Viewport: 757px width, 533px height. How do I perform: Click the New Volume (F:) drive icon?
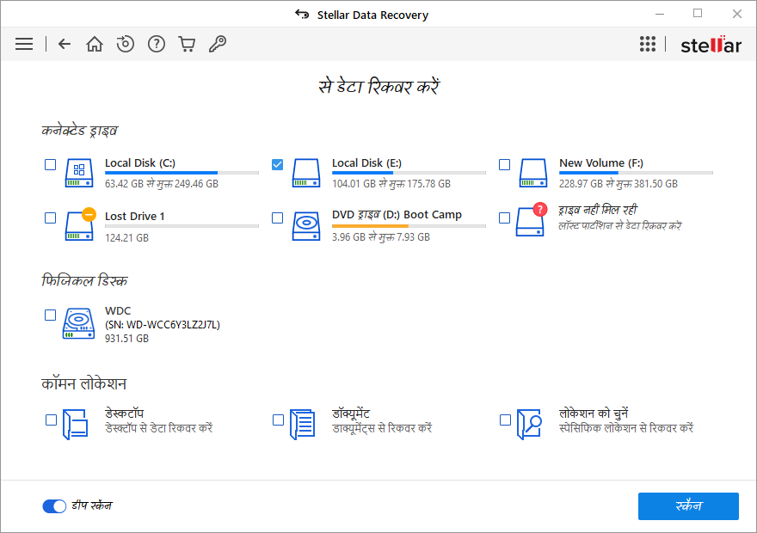coord(533,173)
